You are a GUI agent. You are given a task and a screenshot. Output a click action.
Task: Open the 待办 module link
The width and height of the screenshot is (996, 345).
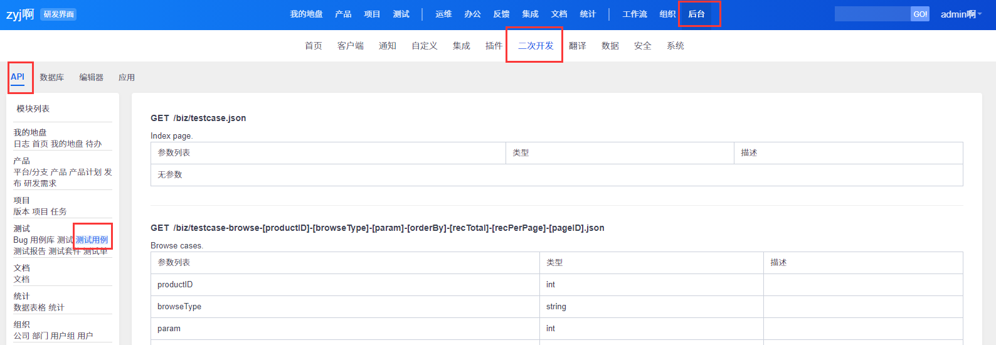(93, 144)
